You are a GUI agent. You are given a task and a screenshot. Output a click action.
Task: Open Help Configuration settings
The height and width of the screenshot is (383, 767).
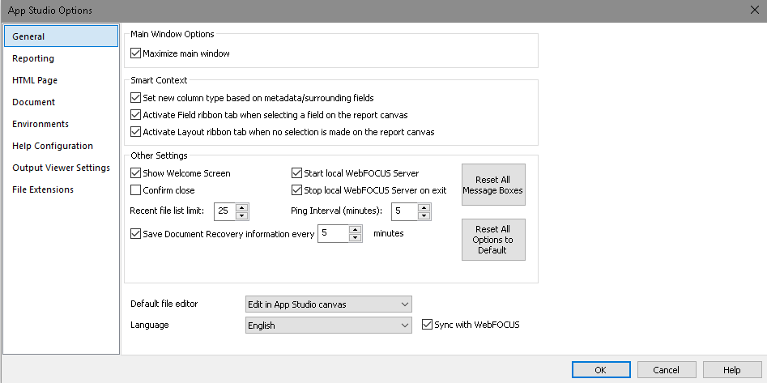pyautogui.click(x=53, y=146)
